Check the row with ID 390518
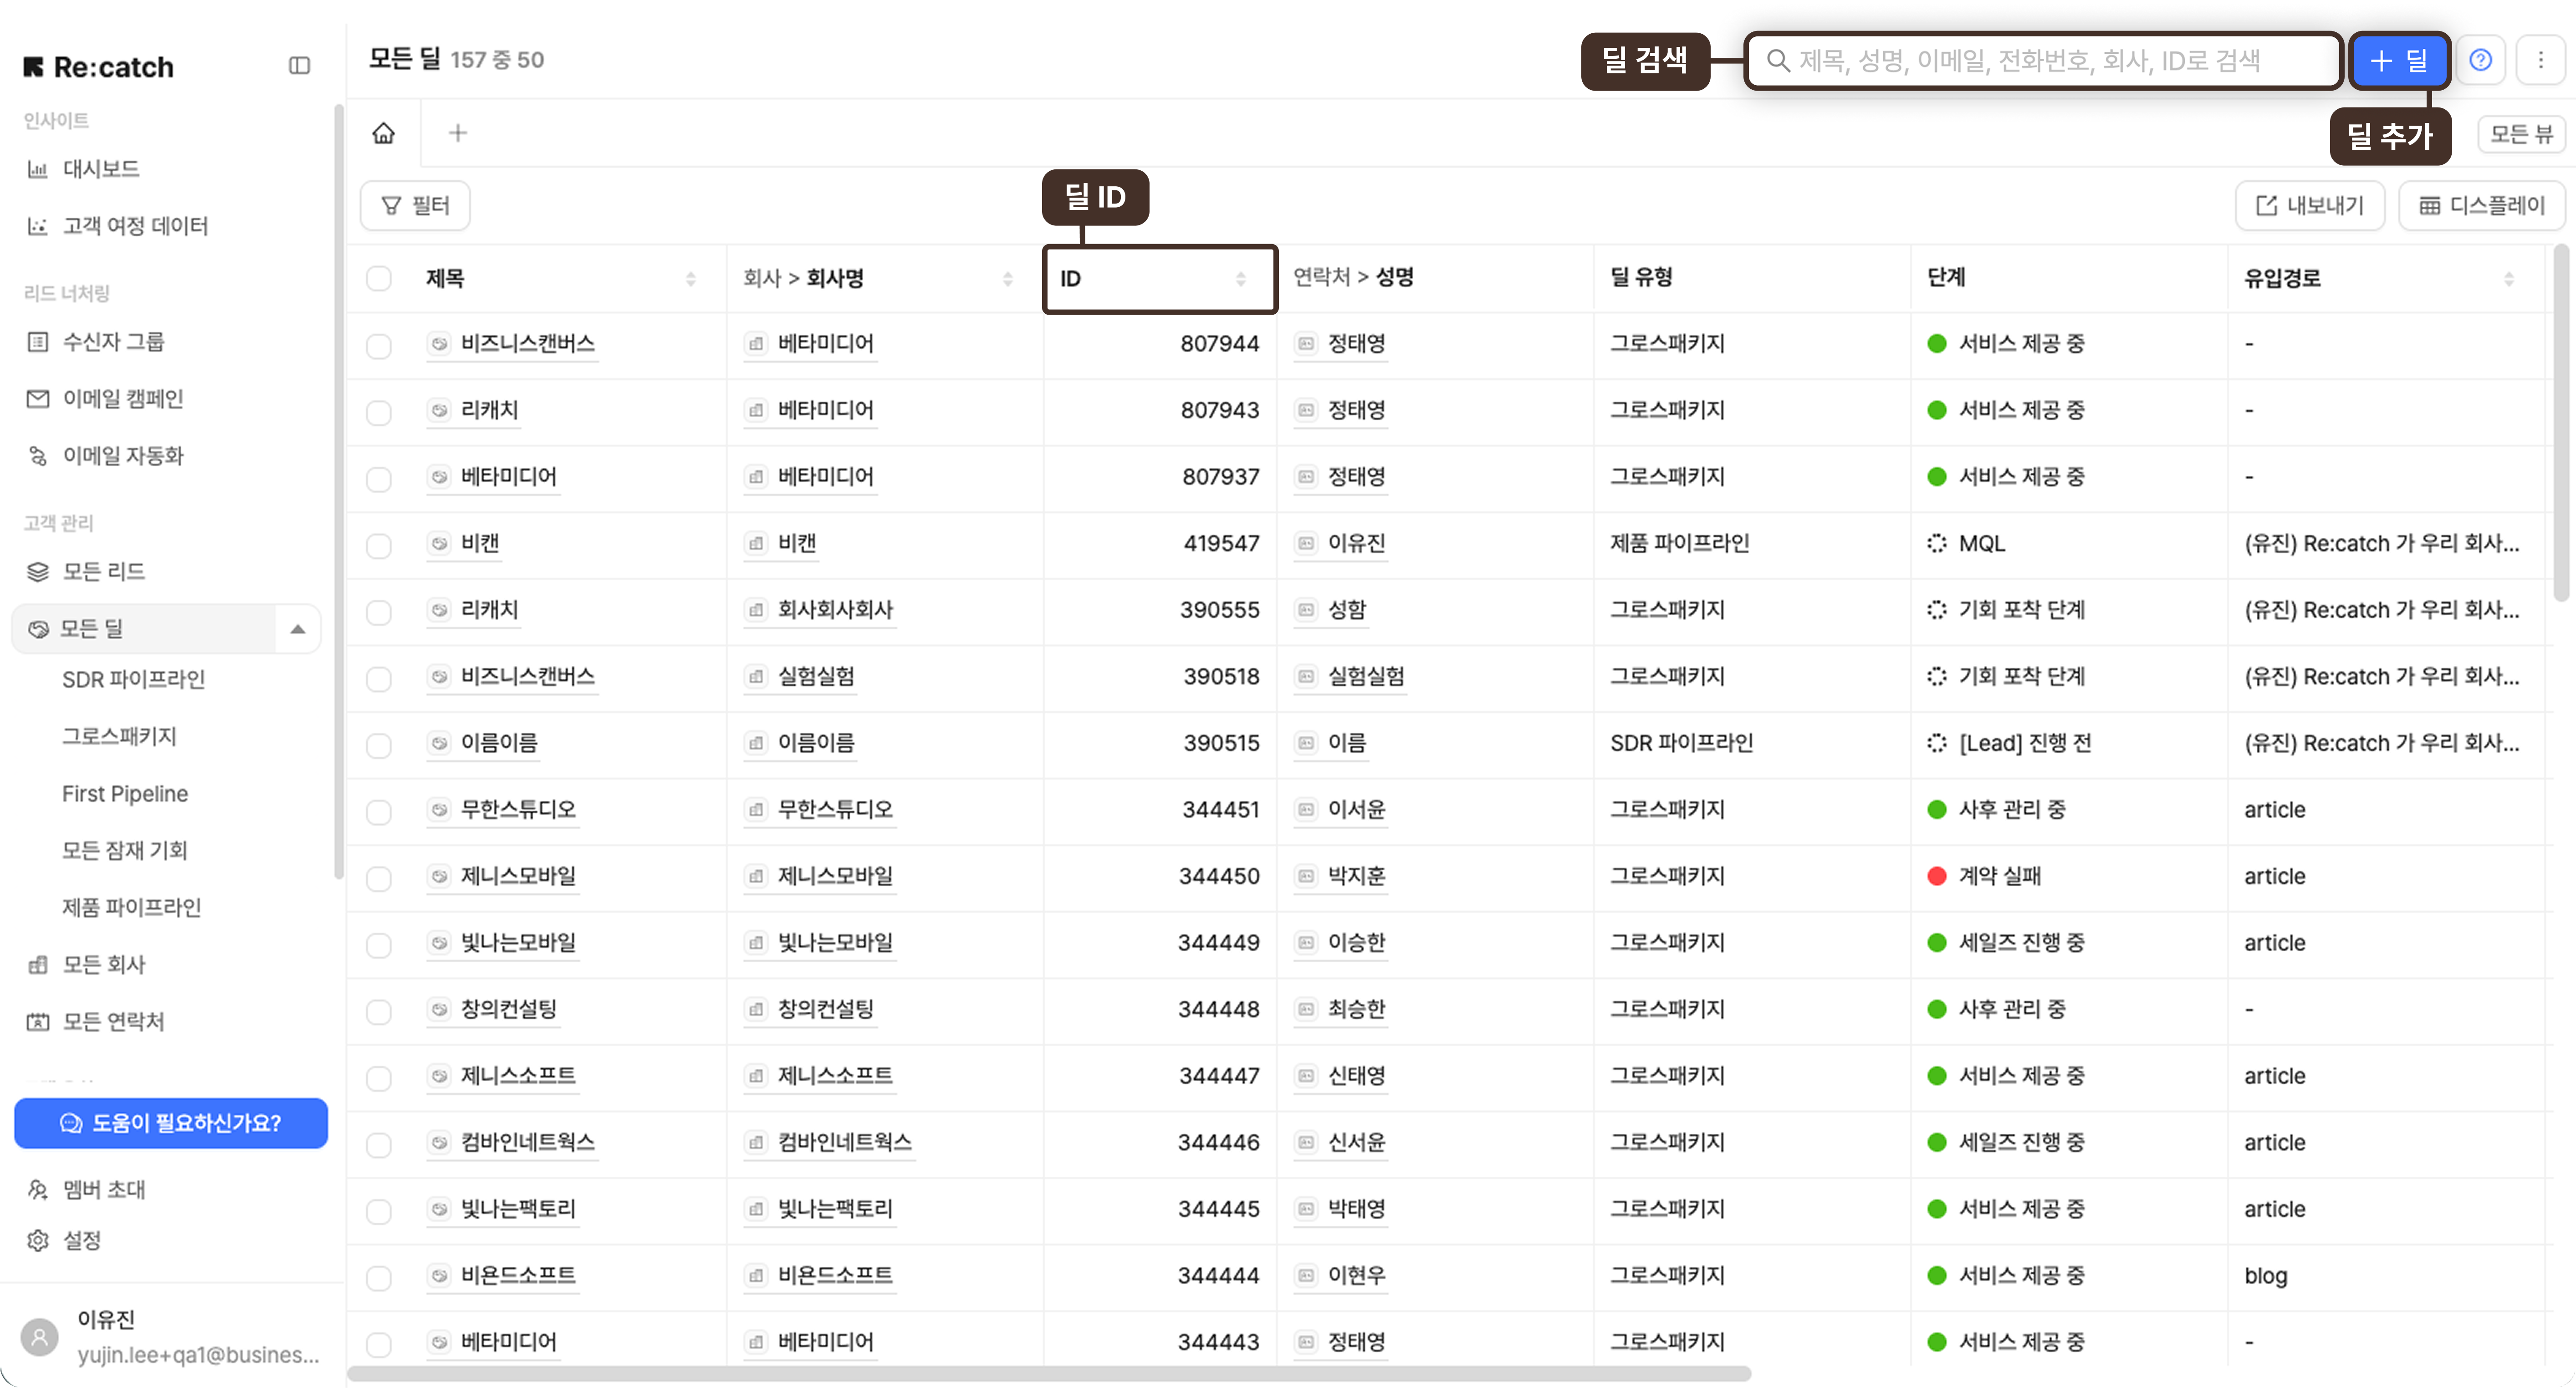The height and width of the screenshot is (1388, 2576). [379, 679]
